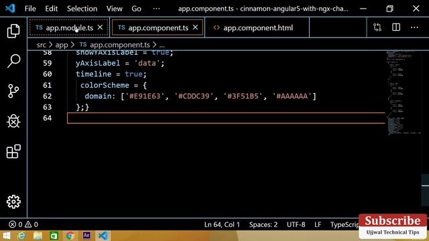This screenshot has height=241, width=429.
Task: Launch Internet Explorer from taskbar
Action: pos(21,236)
